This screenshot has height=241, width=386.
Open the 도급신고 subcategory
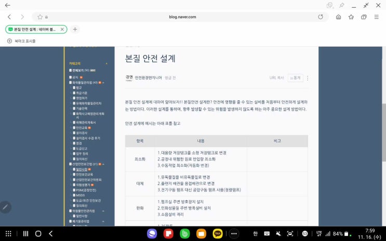coord(81,149)
